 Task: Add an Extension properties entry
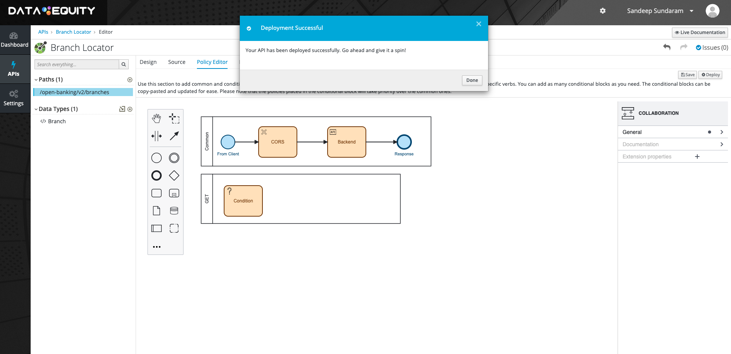point(697,157)
